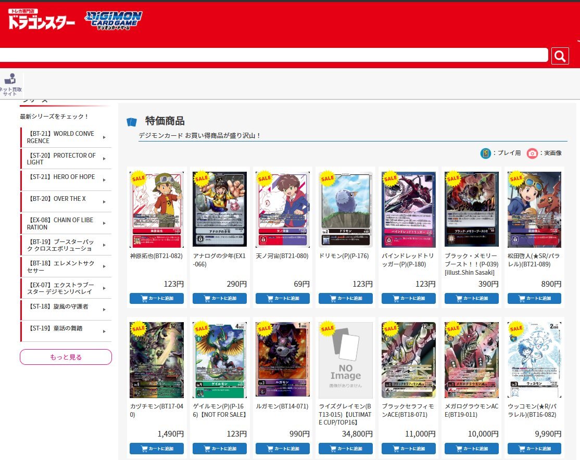Click the 実画像 camera legend icon
The width and height of the screenshot is (580, 460).
click(x=532, y=153)
